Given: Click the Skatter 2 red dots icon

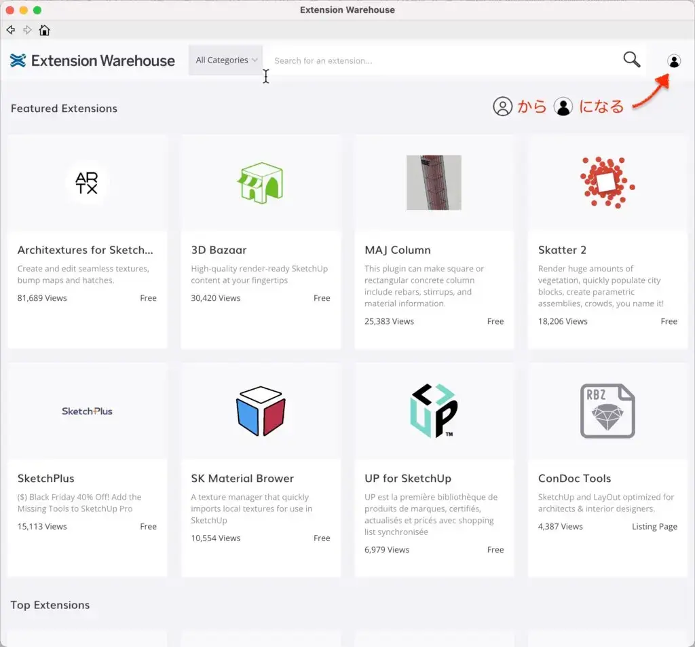Looking at the screenshot, I should [607, 182].
